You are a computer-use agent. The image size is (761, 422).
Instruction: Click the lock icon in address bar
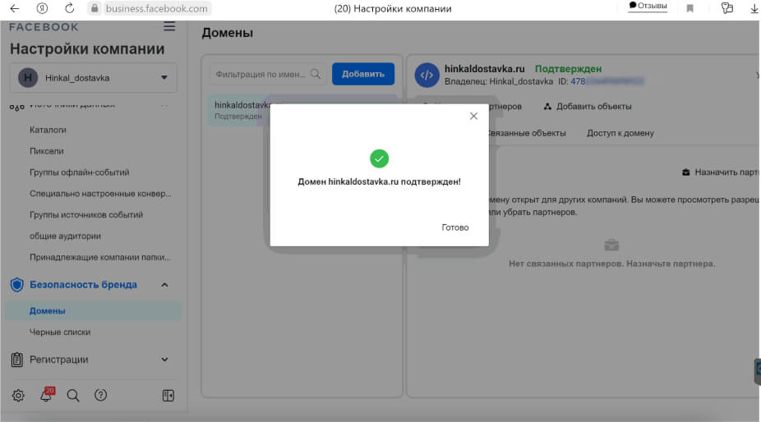95,8
